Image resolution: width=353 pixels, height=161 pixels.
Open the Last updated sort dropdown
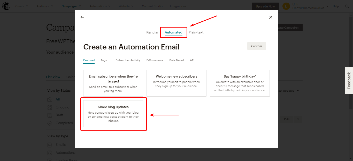(289, 91)
